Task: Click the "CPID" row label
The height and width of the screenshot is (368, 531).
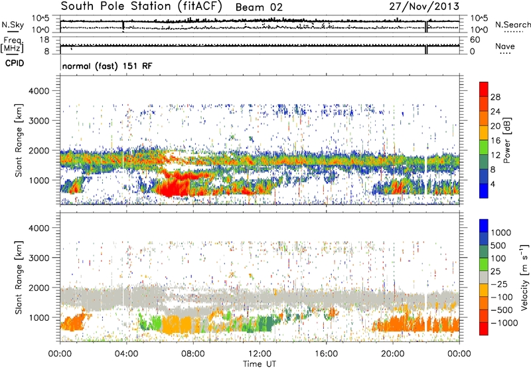Action: (15, 63)
